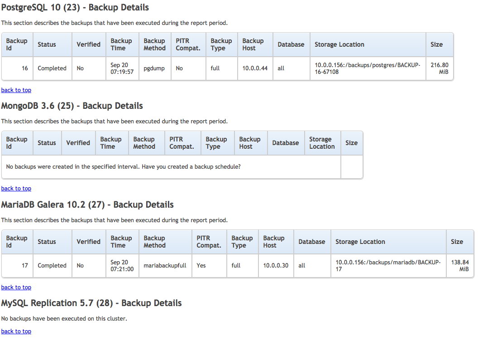Click "Storage Location" column header in MongoDB table

[322, 143]
